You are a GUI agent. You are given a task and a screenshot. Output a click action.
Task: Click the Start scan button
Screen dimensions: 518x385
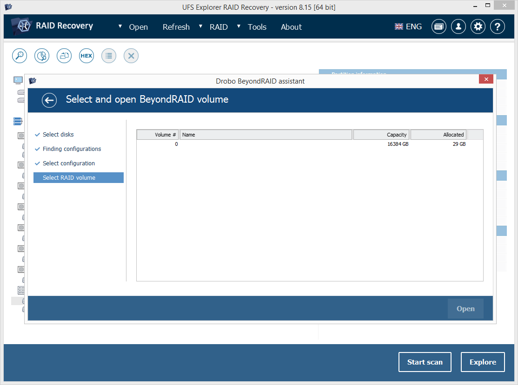tap(425, 362)
